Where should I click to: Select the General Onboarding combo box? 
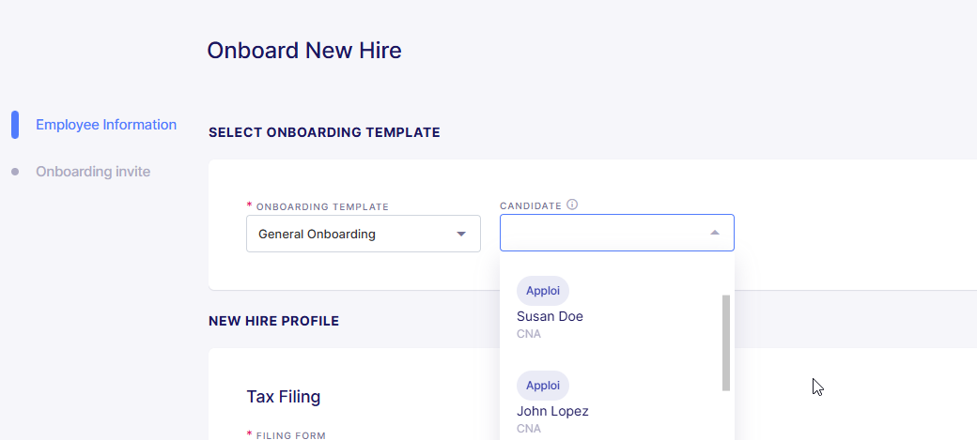click(364, 234)
